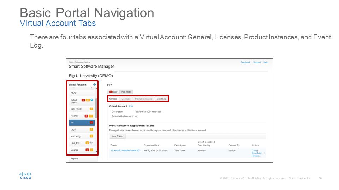Image resolution: width=339 pixels, height=190 pixels.
Task: Open the Product Instances tab
Action: tap(144, 99)
